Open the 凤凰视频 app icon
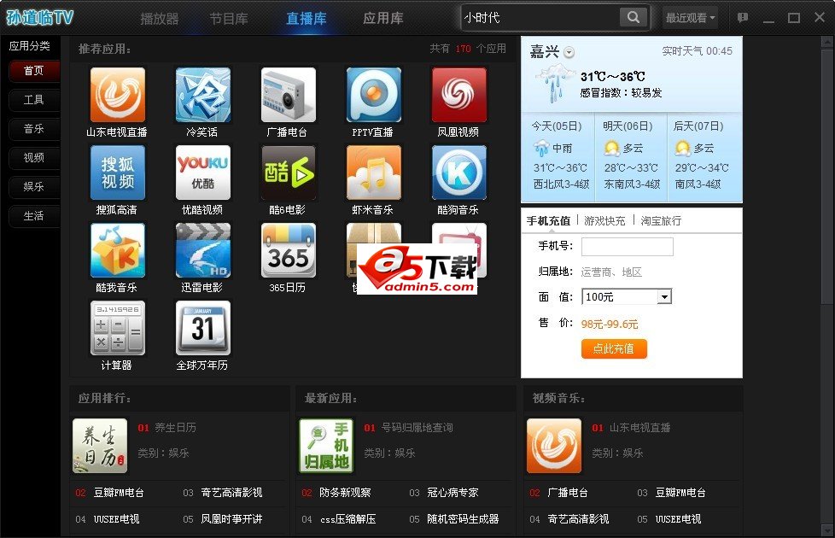Screen dimensions: 835x538 point(458,95)
